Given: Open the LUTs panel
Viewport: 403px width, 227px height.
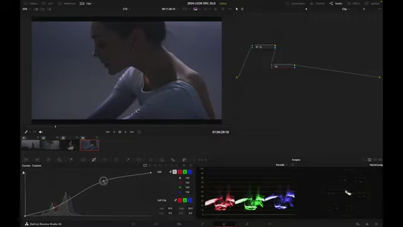Looking at the screenshot, I should 48,4.
